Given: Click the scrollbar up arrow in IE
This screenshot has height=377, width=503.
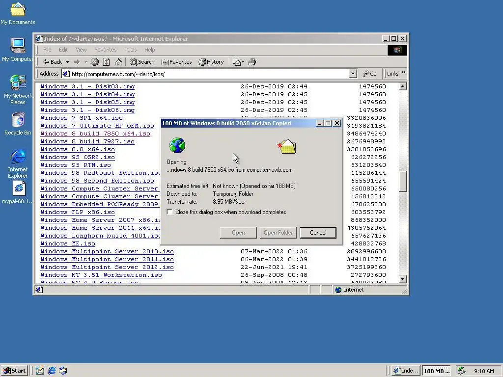Looking at the screenshot, I should [x=403, y=86].
